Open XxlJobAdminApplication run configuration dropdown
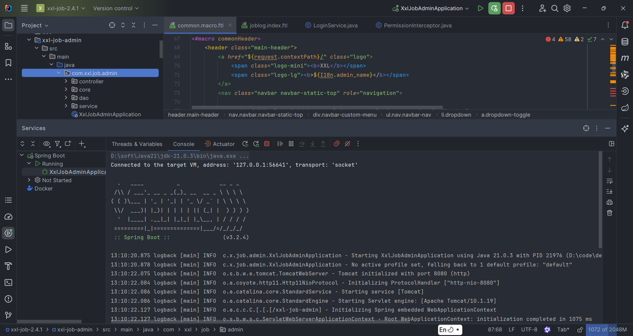The height and width of the screenshot is (336, 633). [431, 8]
